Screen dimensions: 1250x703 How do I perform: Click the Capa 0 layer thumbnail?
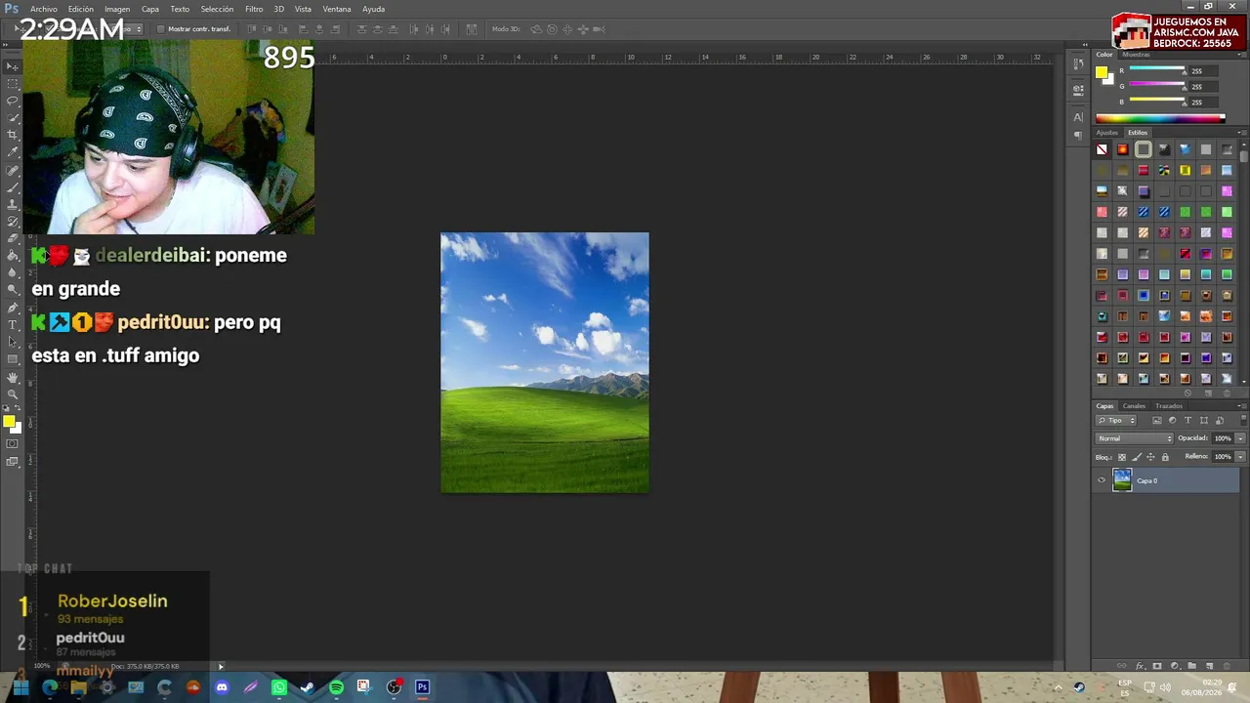click(1122, 480)
